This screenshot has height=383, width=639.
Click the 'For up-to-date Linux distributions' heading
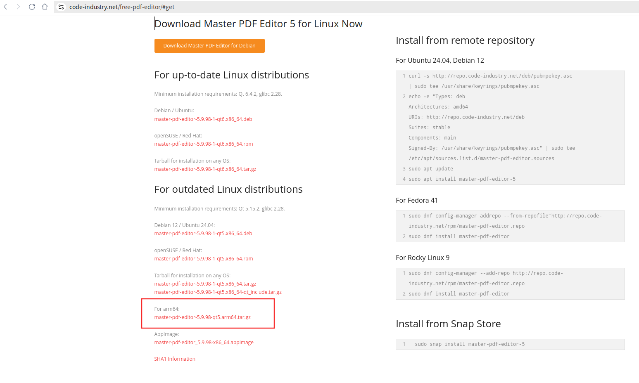[232, 75]
